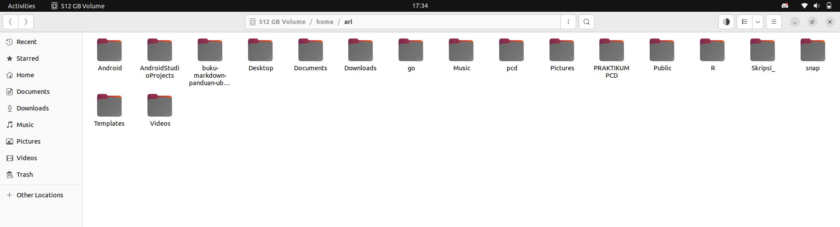
Task: Open the path bar three-dot menu
Action: coord(568,22)
